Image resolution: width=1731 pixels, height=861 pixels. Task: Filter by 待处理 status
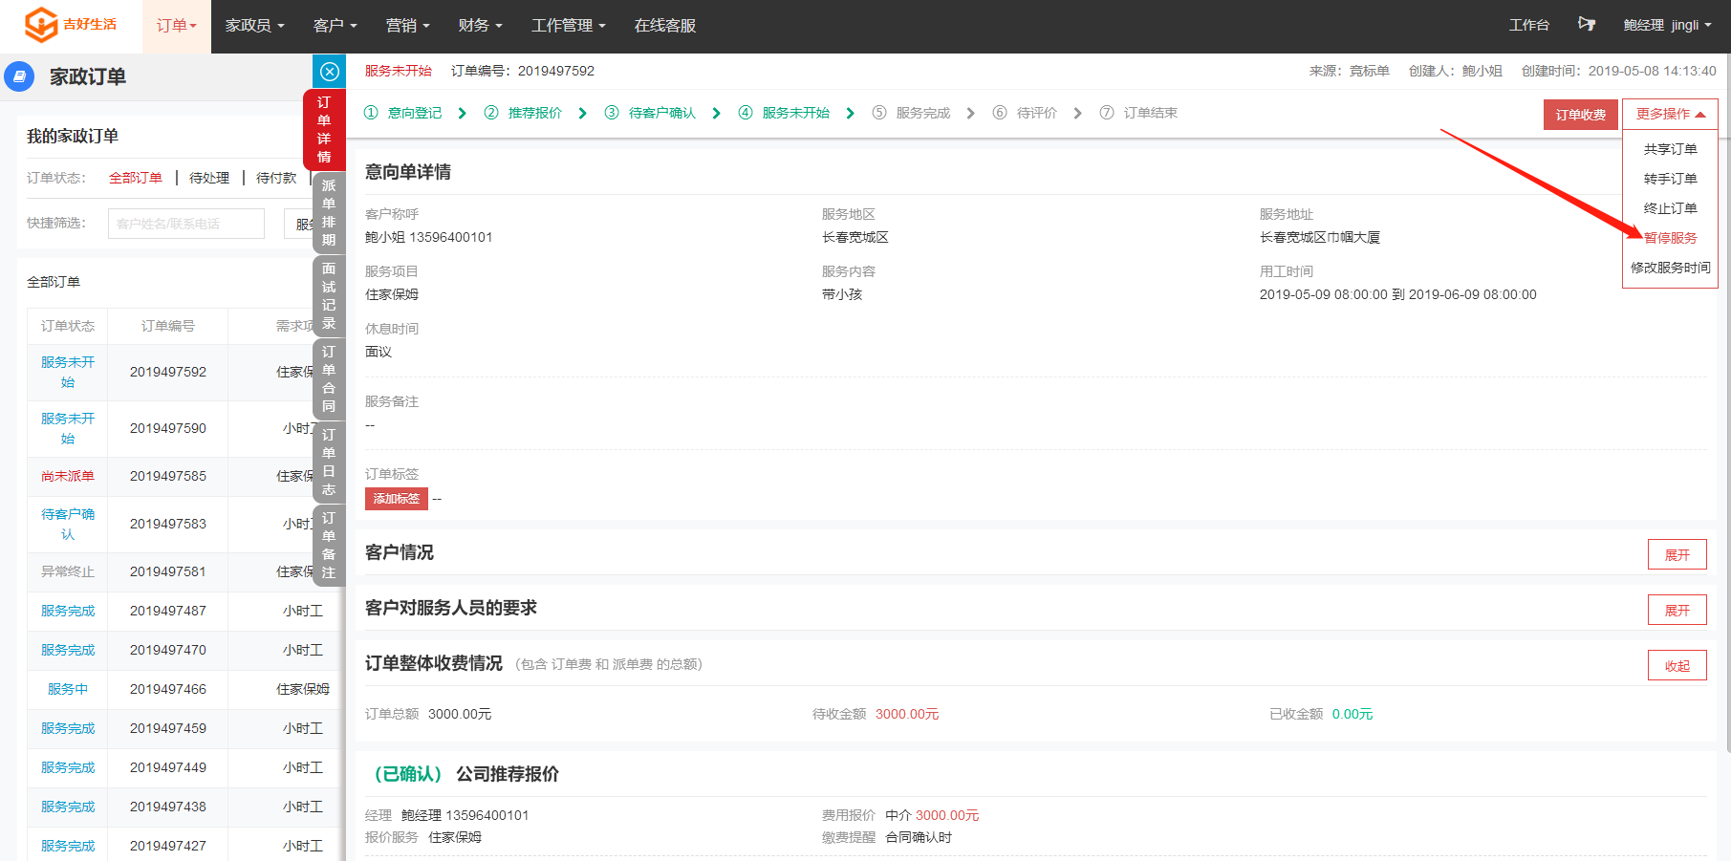(209, 178)
